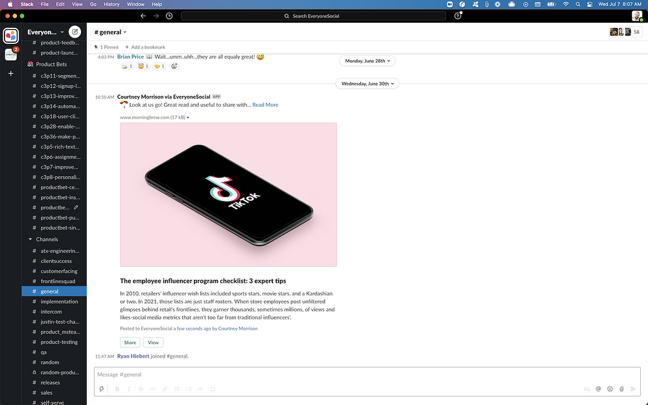This screenshot has width=648, height=405.
Task: Toggle bold formatting in message box
Action: [117, 389]
